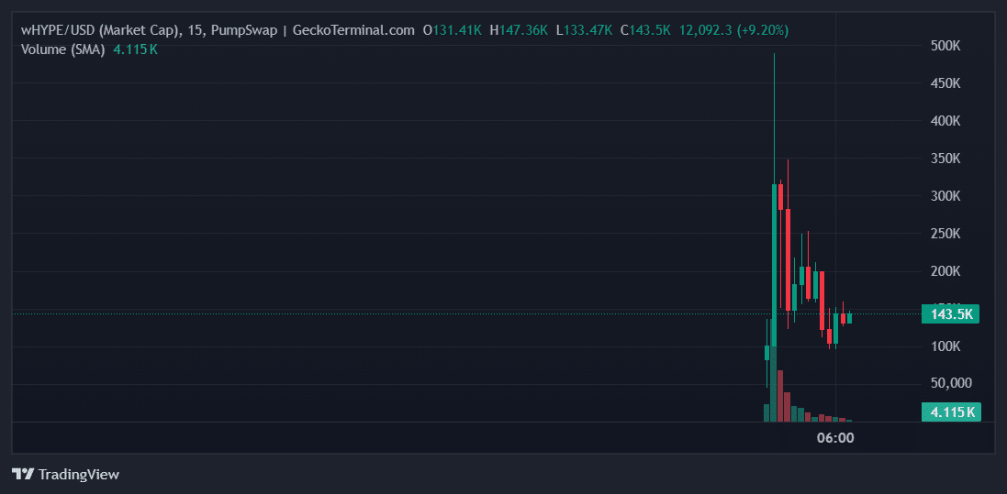This screenshot has width=1007, height=494.
Task: Click the low value L133.47K
Action: [584, 30]
